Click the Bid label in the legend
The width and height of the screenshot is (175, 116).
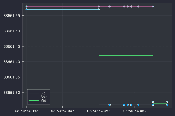click(43, 93)
